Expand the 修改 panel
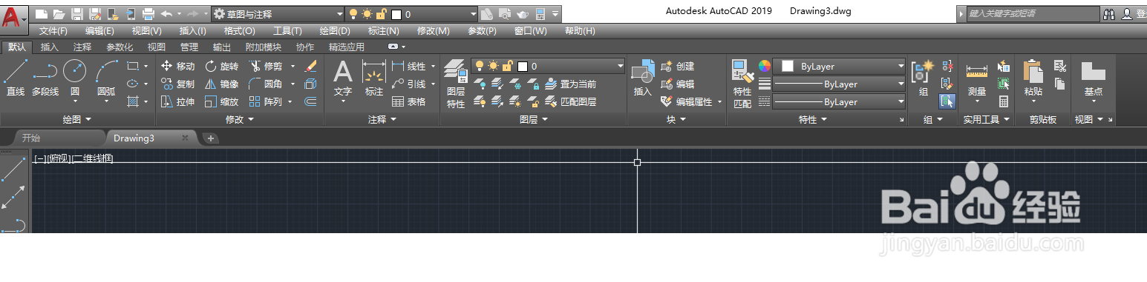Viewport: 1147px width, 282px height. click(240, 119)
